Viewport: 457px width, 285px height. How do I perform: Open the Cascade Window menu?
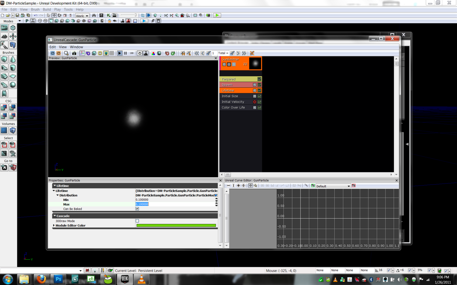click(x=77, y=47)
